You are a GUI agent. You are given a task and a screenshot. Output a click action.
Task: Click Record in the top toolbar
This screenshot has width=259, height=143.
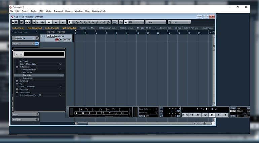pos(63,22)
